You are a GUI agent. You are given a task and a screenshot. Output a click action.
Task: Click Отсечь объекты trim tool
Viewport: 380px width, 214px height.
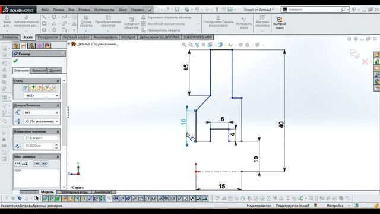(x=85, y=22)
